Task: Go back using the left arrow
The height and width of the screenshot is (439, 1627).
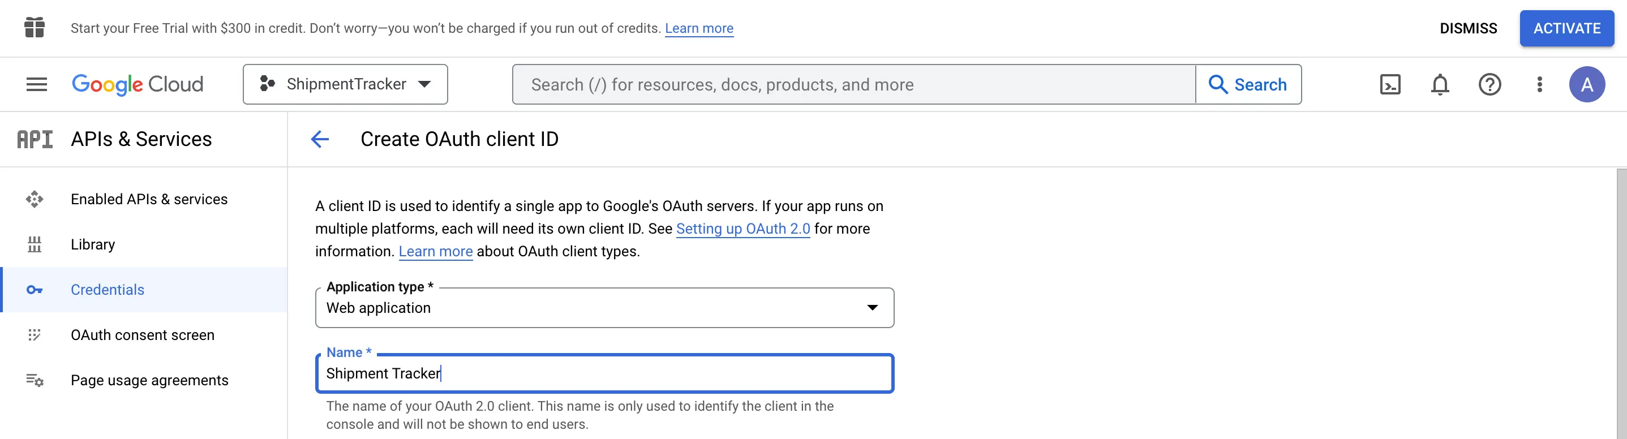Action: tap(320, 139)
